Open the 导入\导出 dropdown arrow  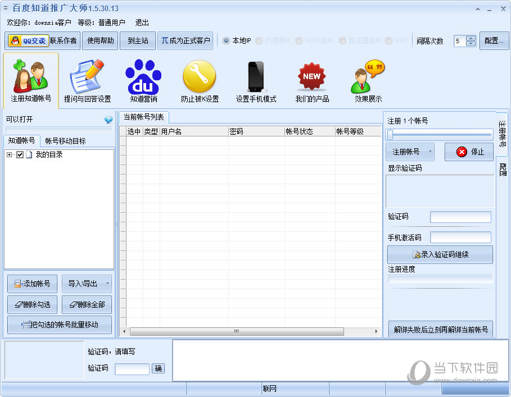(107, 284)
